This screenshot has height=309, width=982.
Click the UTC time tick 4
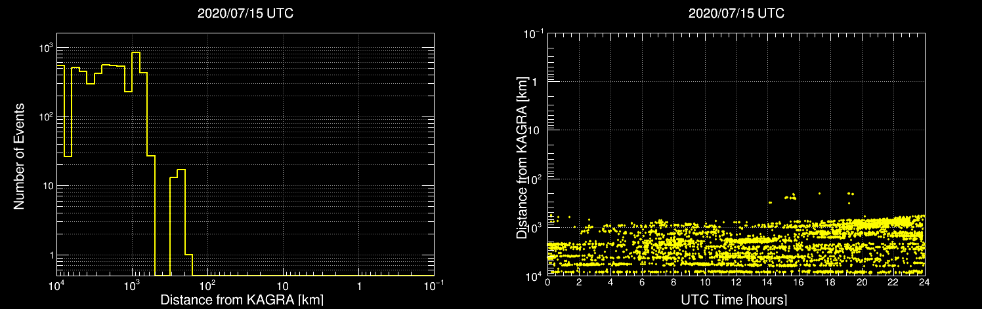(610, 282)
